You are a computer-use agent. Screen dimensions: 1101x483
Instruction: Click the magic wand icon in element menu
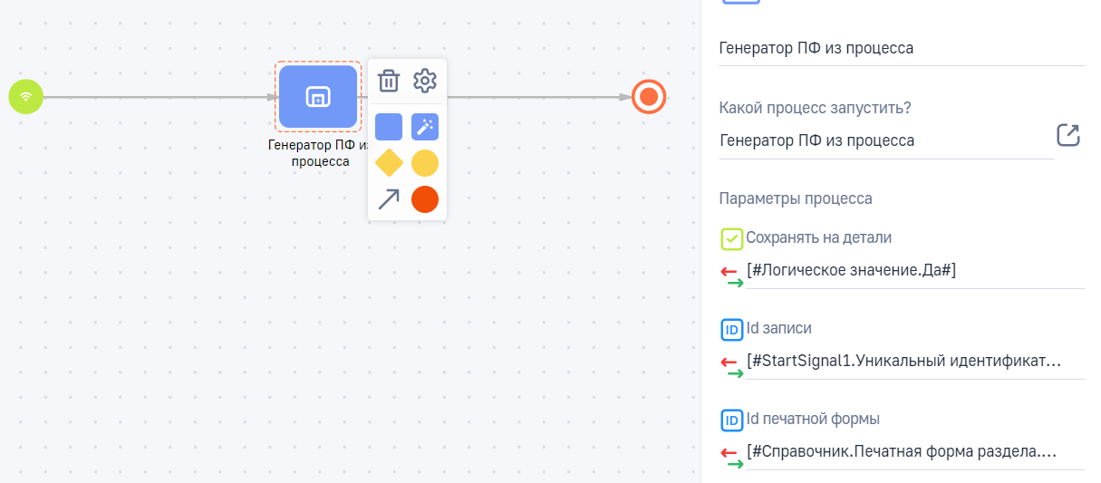[425, 127]
